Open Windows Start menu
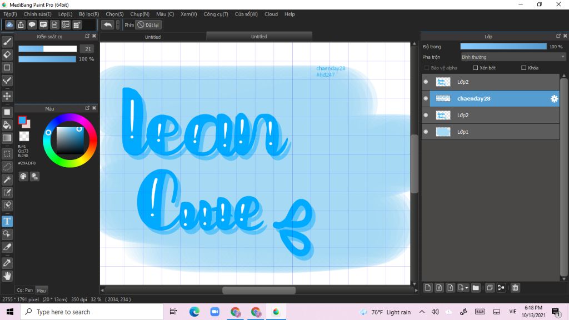569x320 pixels. click(x=10, y=312)
